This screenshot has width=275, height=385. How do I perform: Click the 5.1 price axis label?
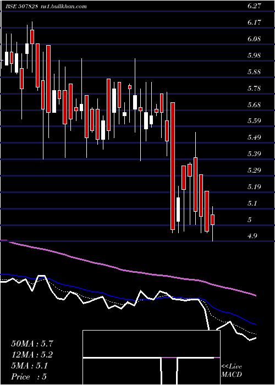point(252,204)
